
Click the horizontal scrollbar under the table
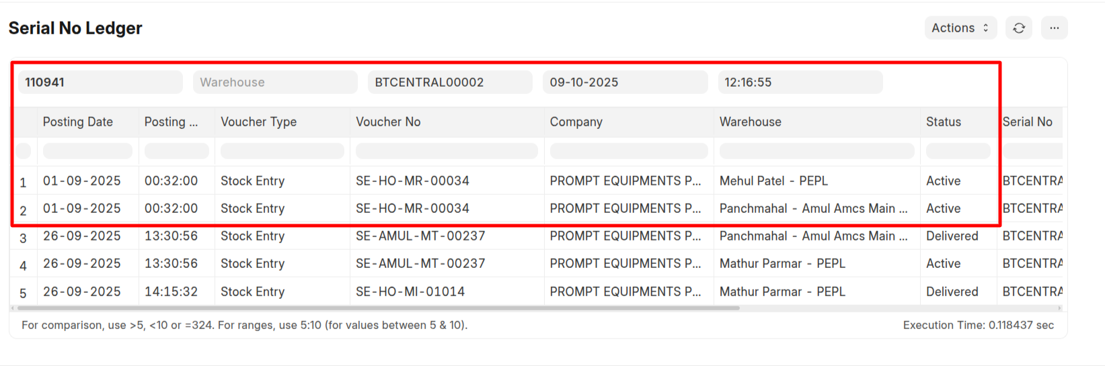[378, 308]
